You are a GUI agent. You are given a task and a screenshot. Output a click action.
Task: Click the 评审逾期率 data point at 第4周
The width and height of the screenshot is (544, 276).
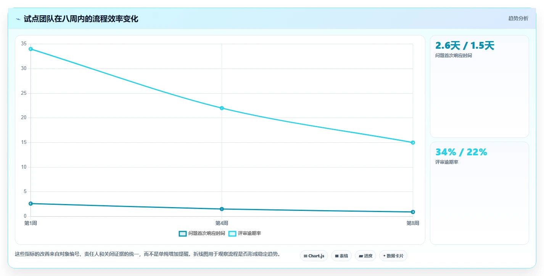tap(222, 108)
